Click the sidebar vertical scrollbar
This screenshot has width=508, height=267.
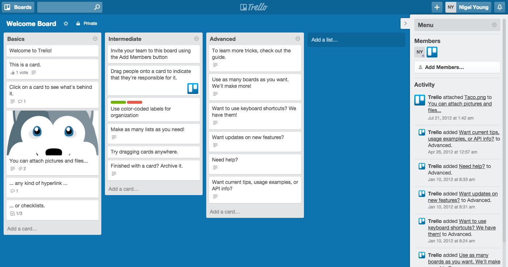pos(504,130)
